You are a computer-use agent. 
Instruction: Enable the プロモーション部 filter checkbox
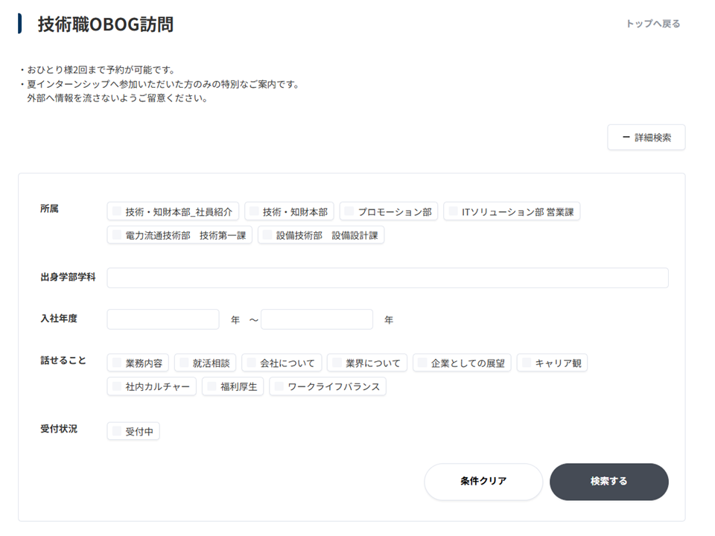tap(347, 211)
